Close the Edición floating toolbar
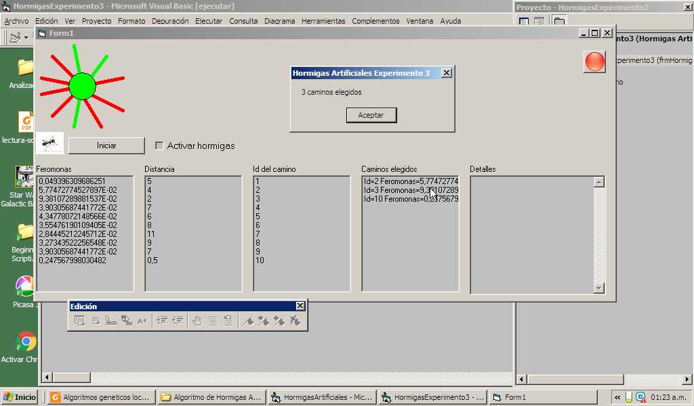This screenshot has height=406, width=694. (300, 306)
